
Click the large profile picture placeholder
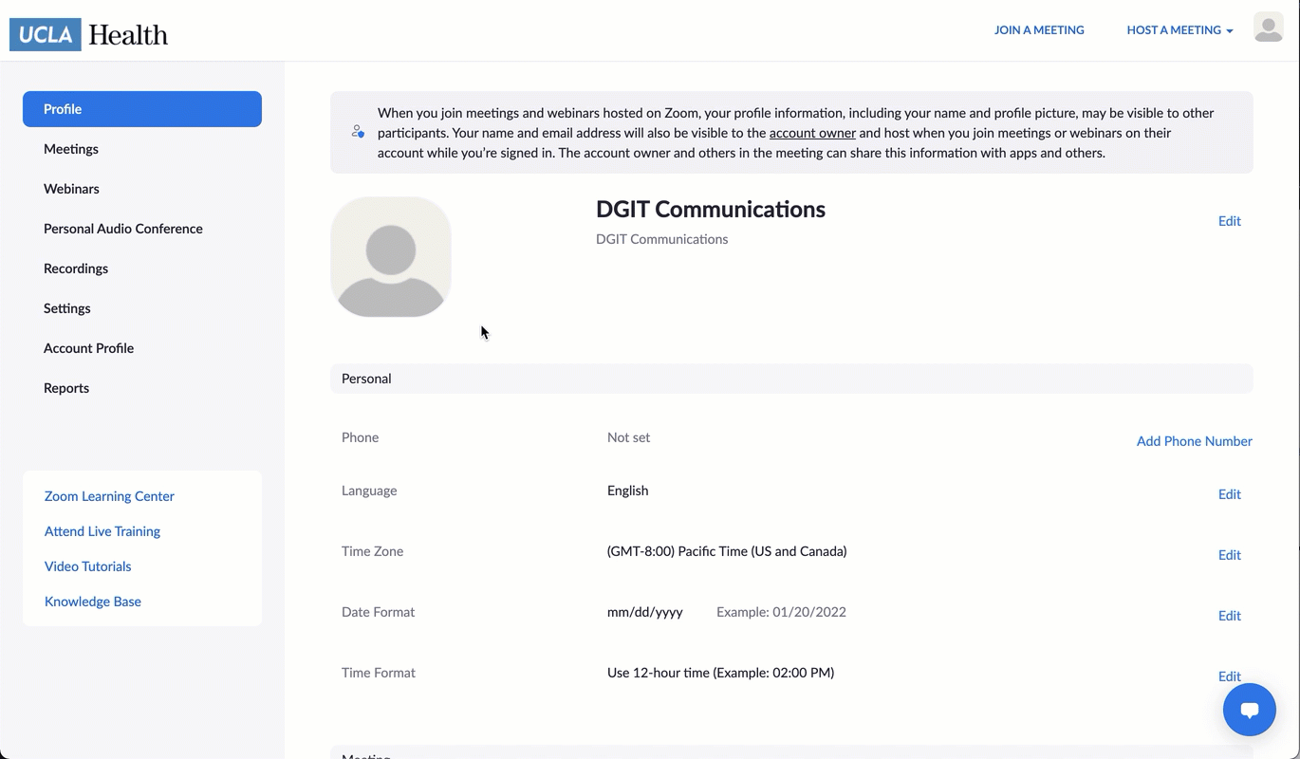[391, 257]
